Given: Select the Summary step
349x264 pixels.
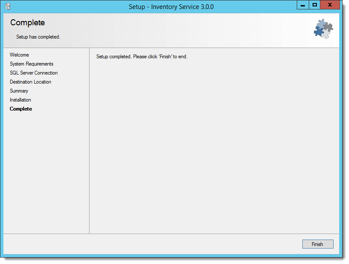Looking at the screenshot, I should point(19,91).
